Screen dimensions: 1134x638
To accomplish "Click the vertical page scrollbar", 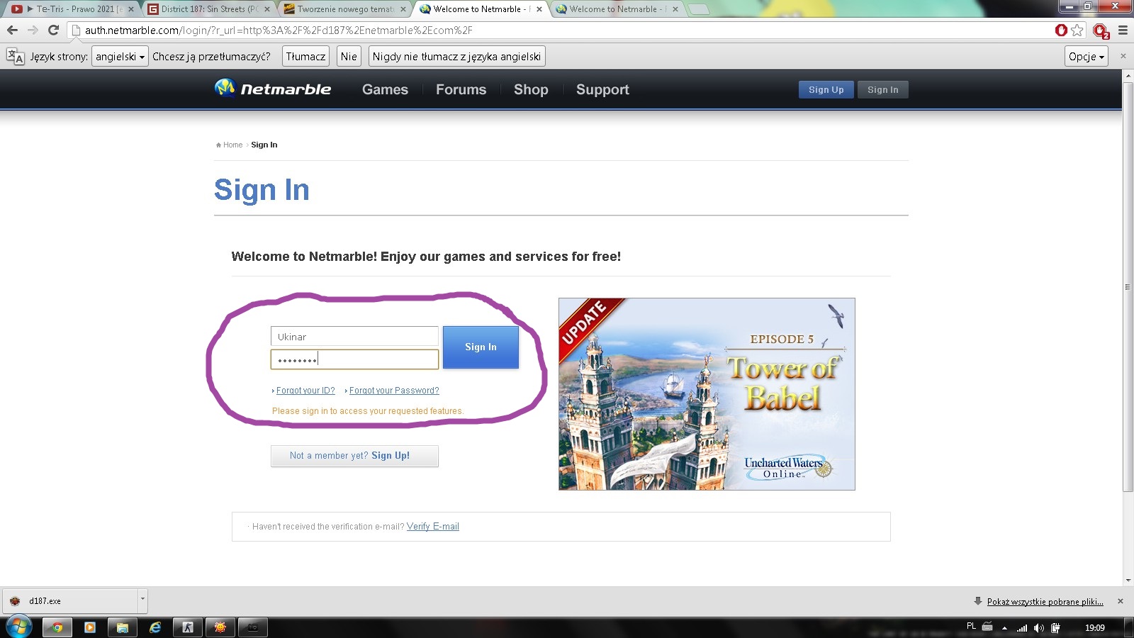I will [1128, 287].
